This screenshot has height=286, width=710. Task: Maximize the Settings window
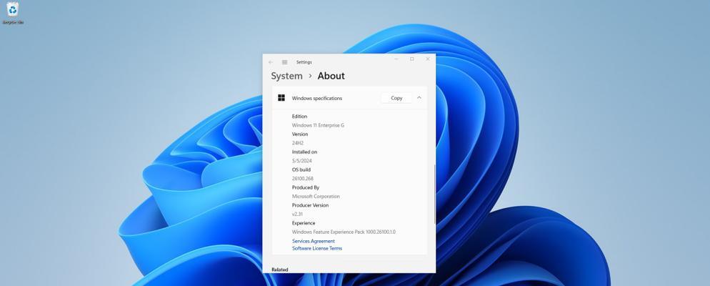pyautogui.click(x=411, y=59)
